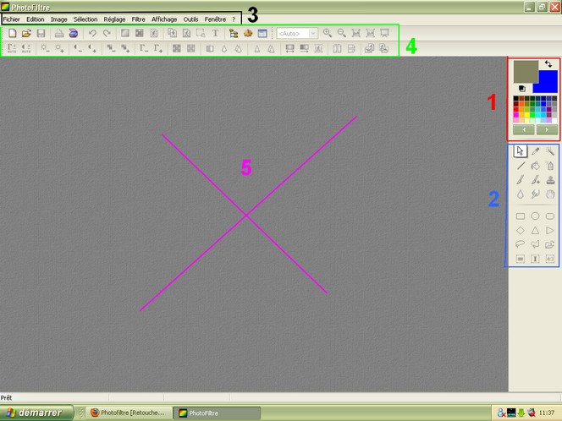This screenshot has width=562, height=421.
Task: Choose the Clone stamp tool
Action: 550,179
